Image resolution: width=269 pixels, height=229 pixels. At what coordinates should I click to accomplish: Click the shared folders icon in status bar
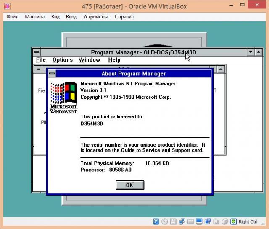pyautogui.click(x=190, y=221)
